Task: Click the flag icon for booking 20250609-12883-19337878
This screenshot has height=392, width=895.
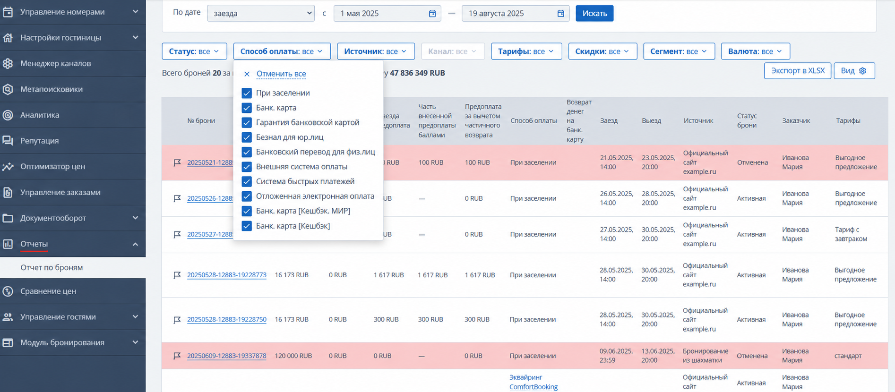Action: (x=177, y=356)
